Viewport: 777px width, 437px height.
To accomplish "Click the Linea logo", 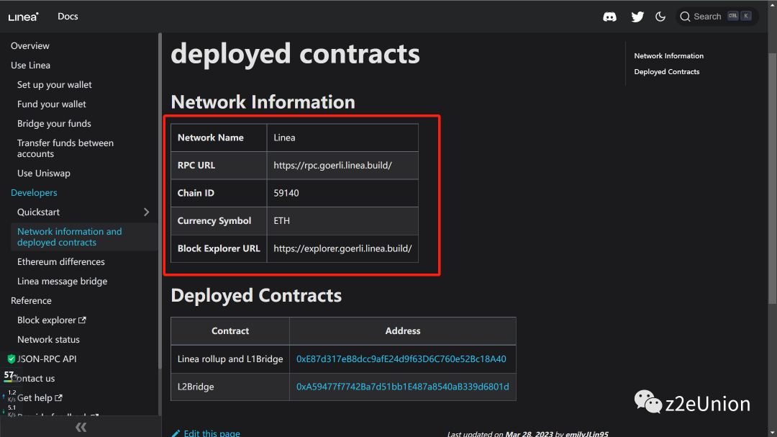I will [24, 17].
